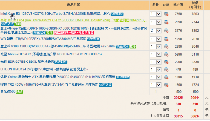Screen dimensions: 210x121
Task: Open quantity dropdown for B85M Pro4
Action: 156,22
